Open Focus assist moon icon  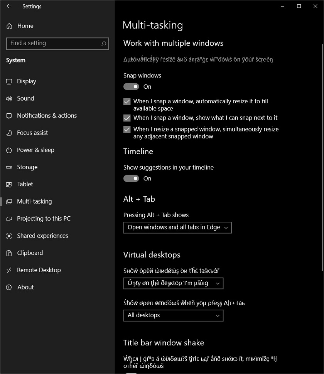coord(9,133)
